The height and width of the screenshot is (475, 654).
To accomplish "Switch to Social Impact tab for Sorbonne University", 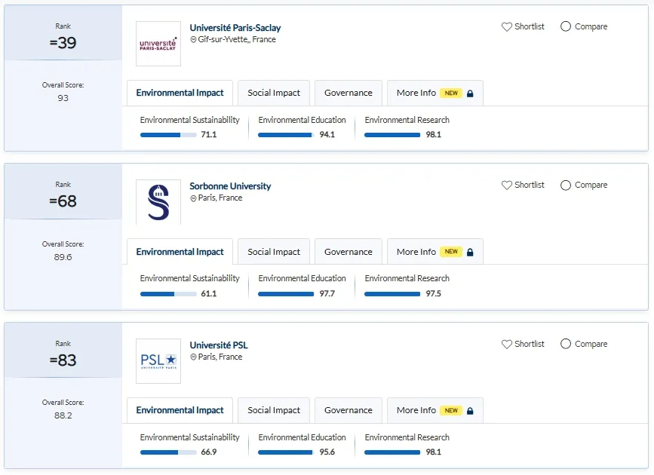I will pos(274,252).
